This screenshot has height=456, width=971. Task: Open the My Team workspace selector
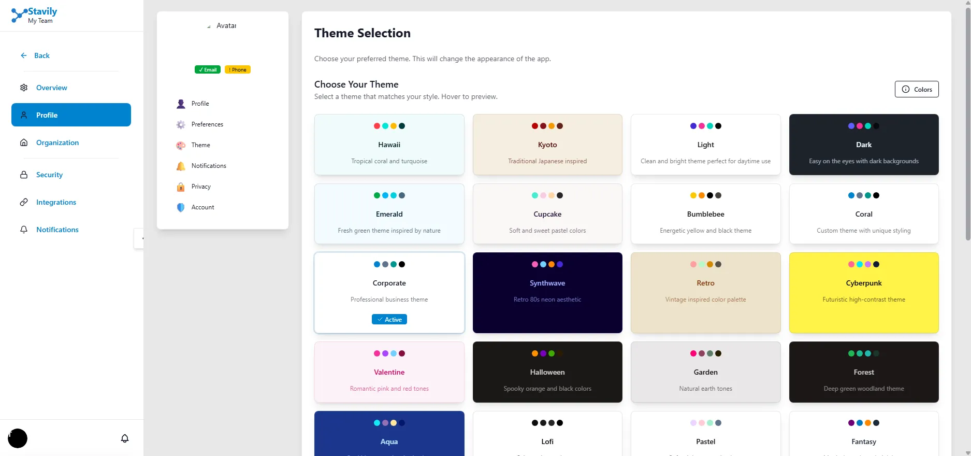pyautogui.click(x=41, y=21)
